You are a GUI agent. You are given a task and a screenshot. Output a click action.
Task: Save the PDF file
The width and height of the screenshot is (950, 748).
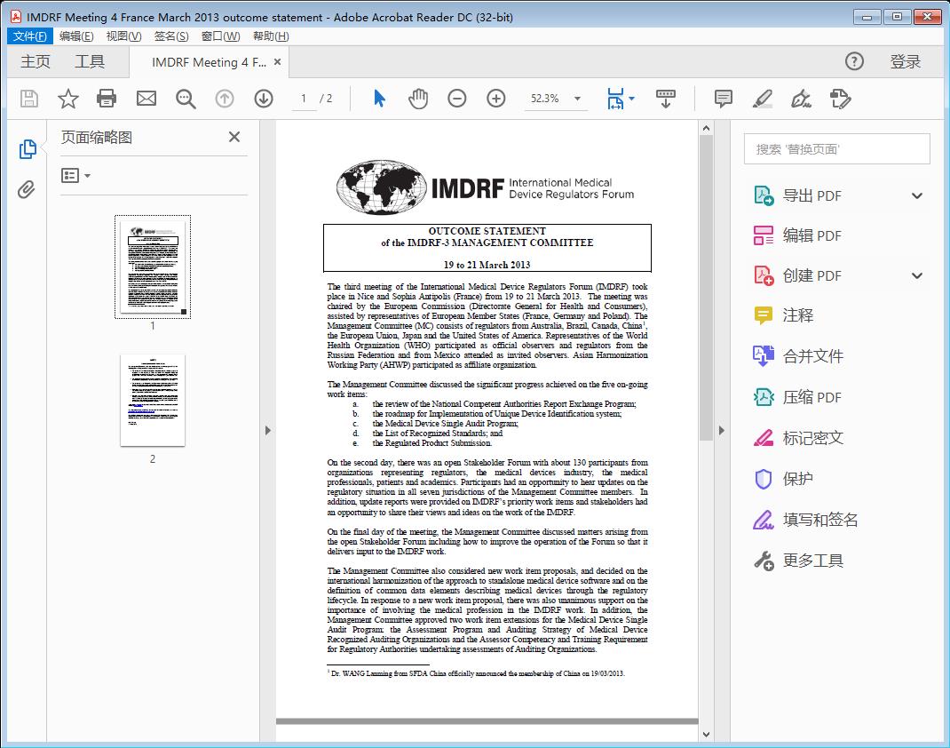click(28, 99)
